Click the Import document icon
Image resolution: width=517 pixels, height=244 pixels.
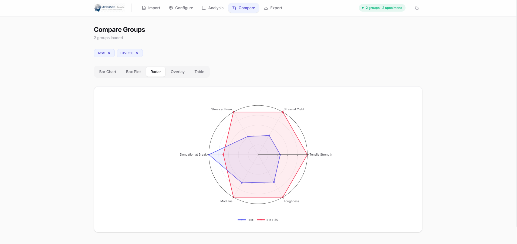[x=144, y=8]
